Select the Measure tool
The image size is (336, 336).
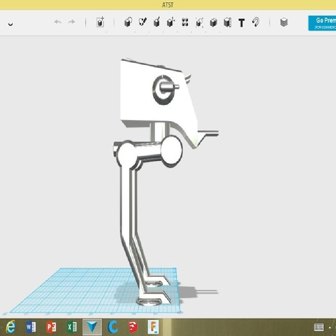(x=227, y=22)
